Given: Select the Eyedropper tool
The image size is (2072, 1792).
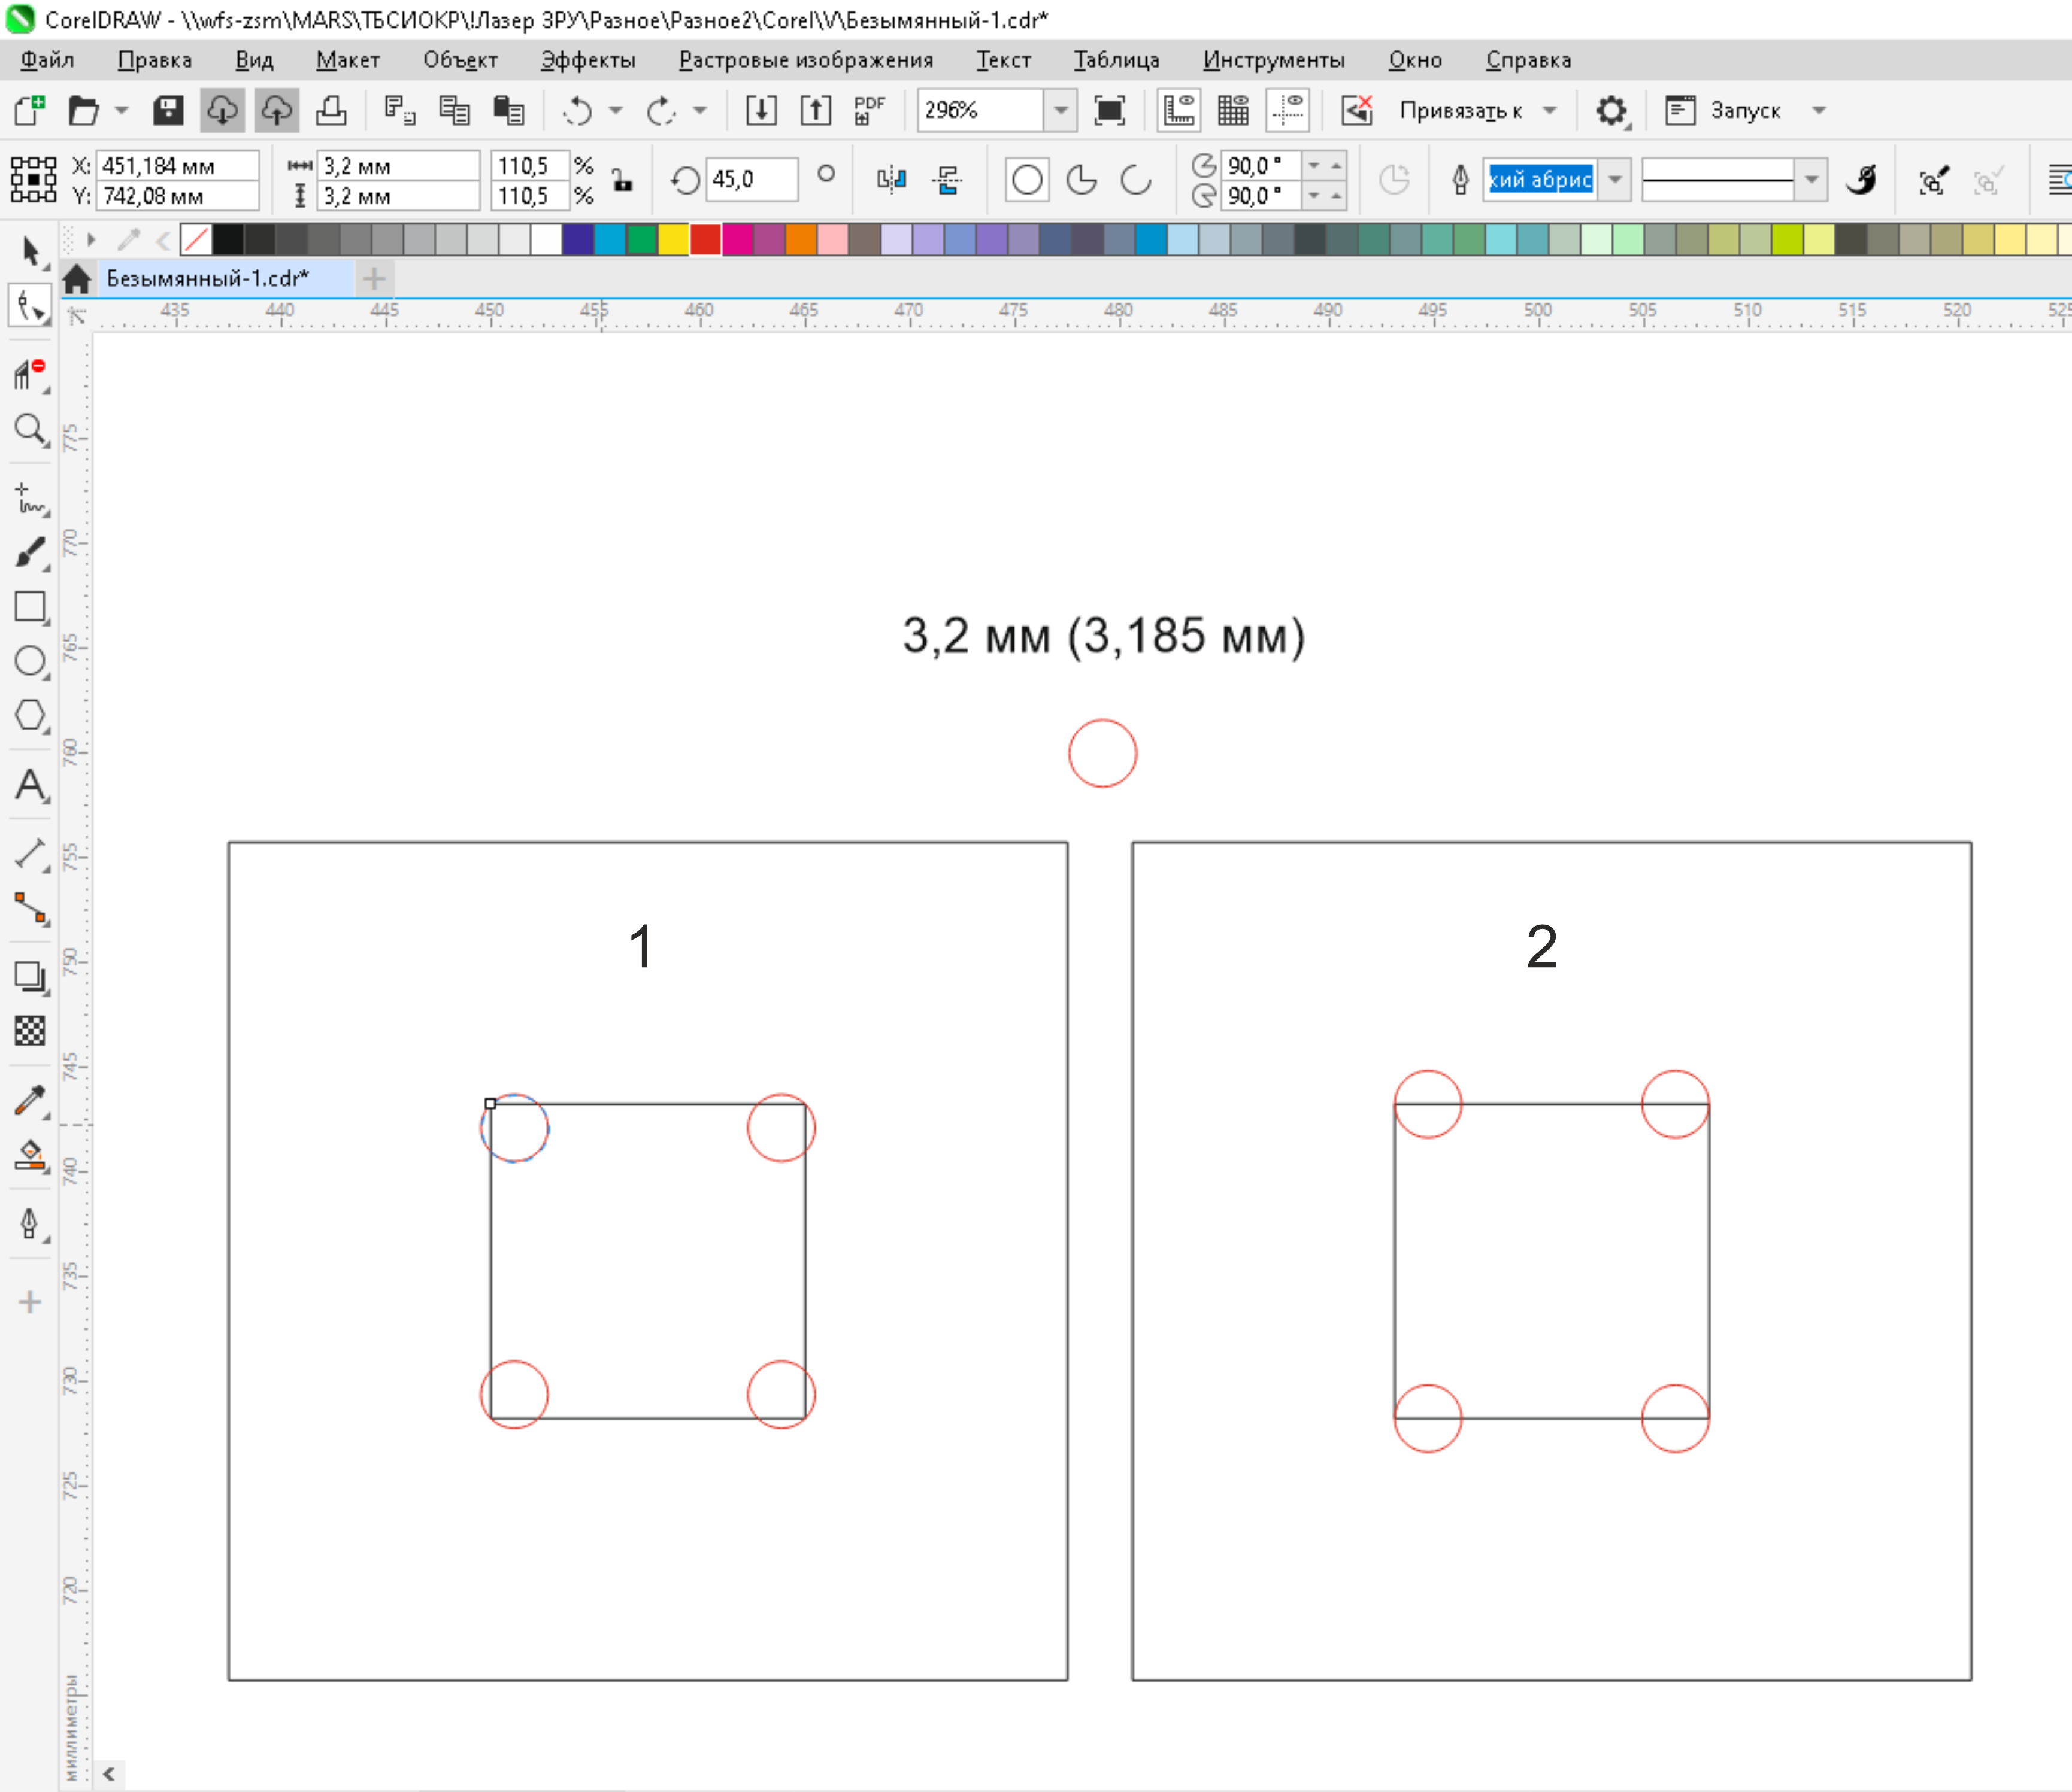Looking at the screenshot, I should point(30,1100).
